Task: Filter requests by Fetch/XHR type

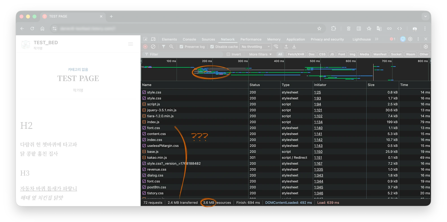Action: (296, 54)
